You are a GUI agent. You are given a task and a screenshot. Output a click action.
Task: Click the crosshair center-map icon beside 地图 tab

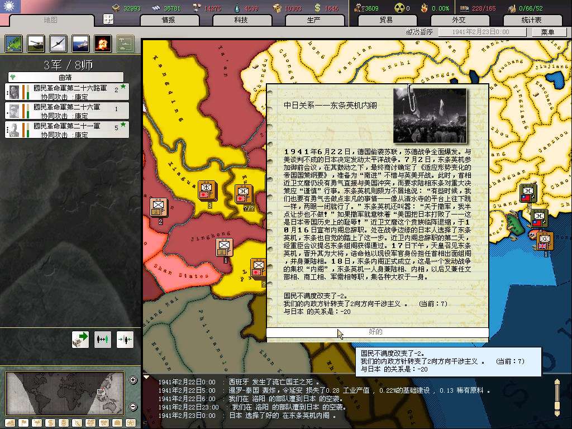pos(108,19)
